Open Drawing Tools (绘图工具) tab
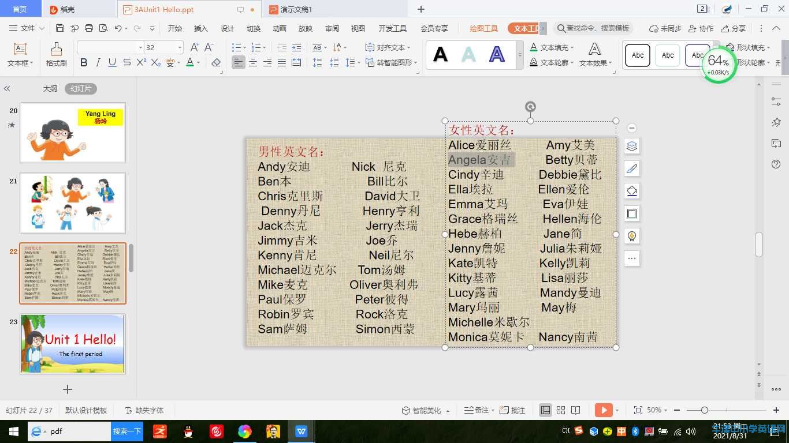Screen dimensions: 789x443 click(x=483, y=28)
